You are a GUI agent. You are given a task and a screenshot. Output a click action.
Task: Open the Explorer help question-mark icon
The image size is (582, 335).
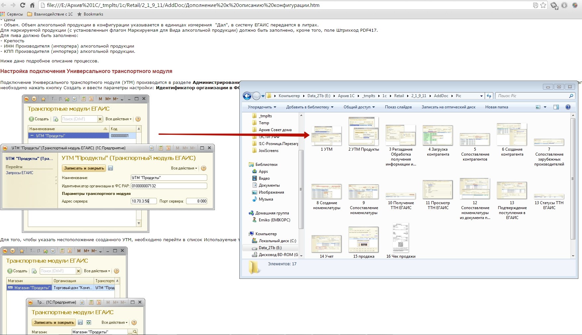click(568, 107)
